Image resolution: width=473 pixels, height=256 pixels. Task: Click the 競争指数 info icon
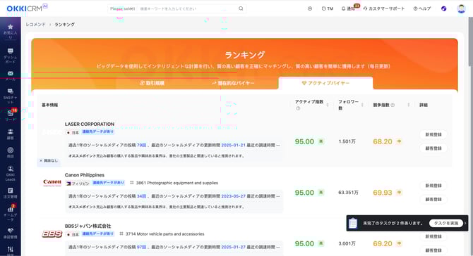393,105
